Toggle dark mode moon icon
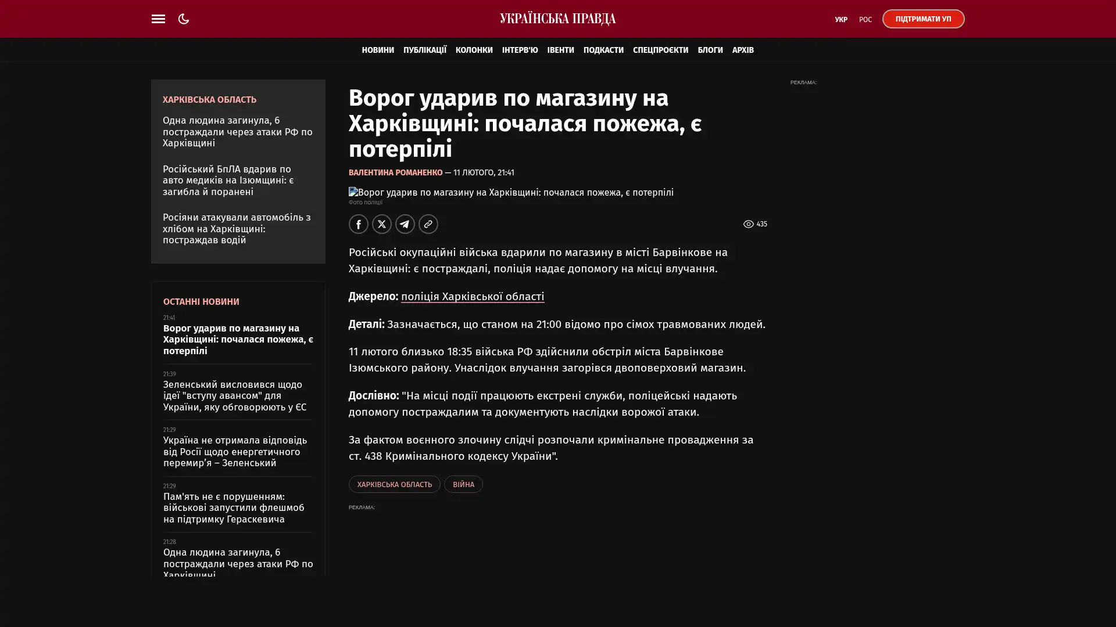The height and width of the screenshot is (627, 1116). [x=184, y=19]
